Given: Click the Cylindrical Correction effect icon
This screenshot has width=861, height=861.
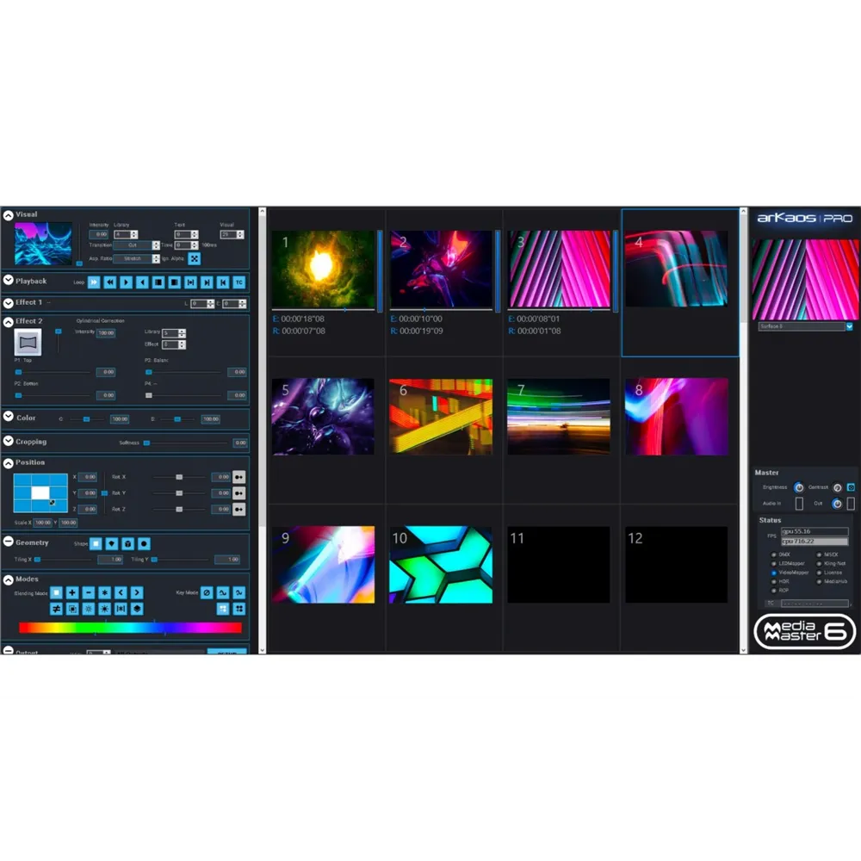Looking at the screenshot, I should click(x=28, y=342).
